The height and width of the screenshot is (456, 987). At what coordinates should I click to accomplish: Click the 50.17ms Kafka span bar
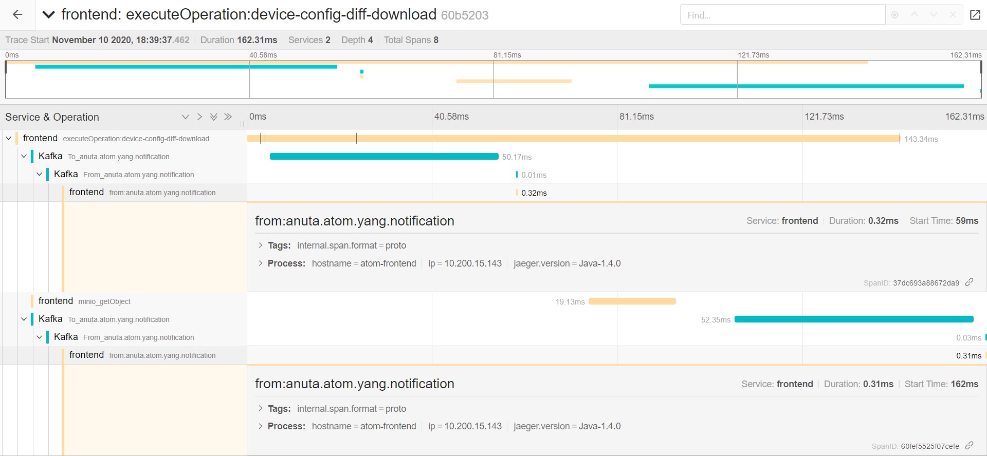tap(384, 156)
